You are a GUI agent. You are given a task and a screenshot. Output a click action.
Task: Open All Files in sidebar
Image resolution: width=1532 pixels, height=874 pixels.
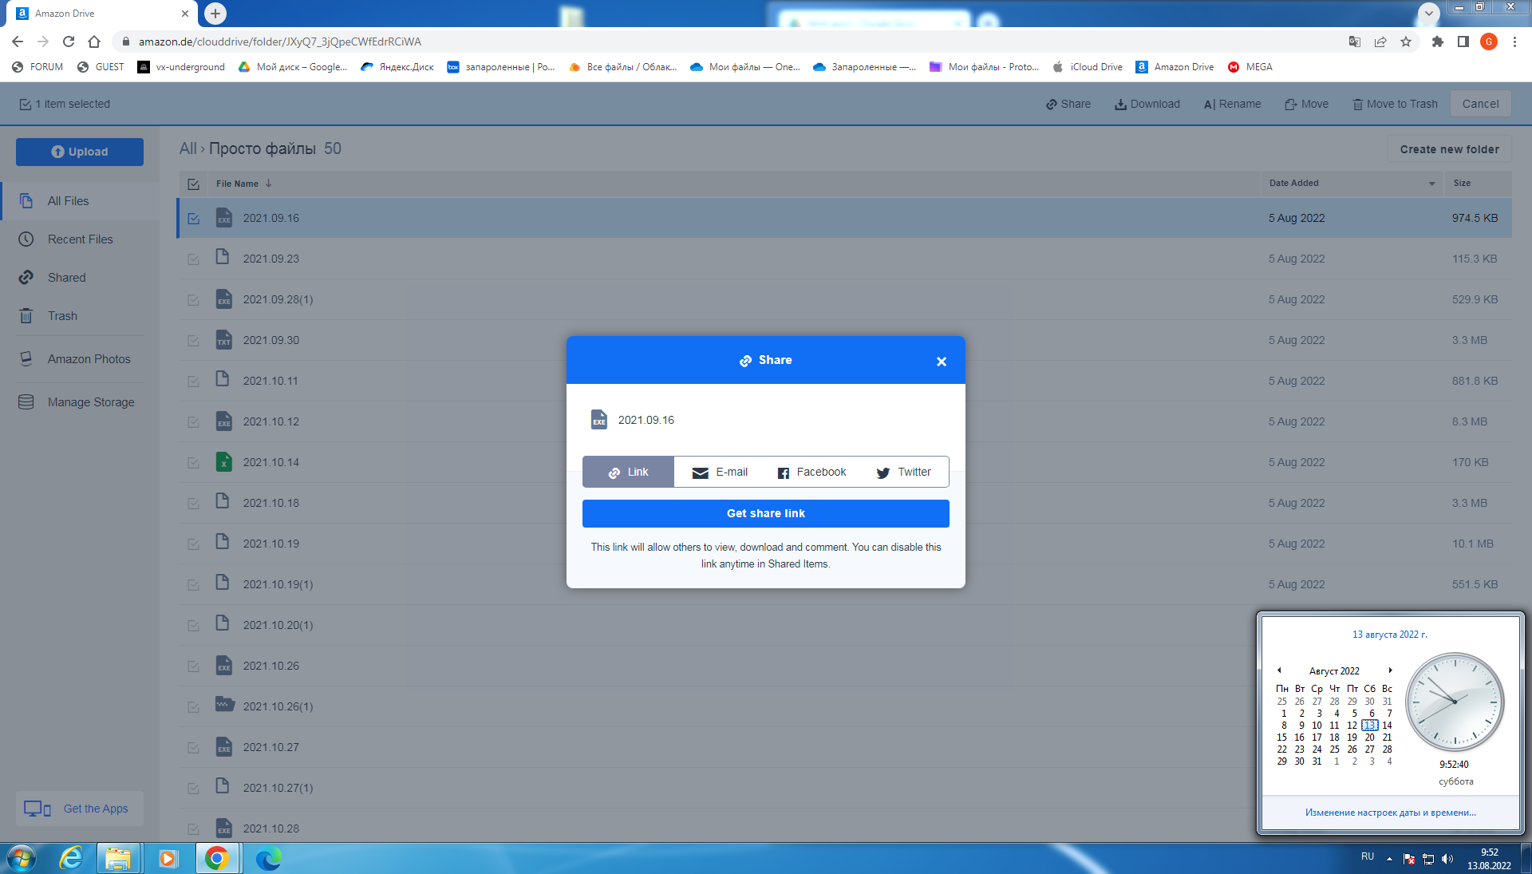click(x=66, y=200)
